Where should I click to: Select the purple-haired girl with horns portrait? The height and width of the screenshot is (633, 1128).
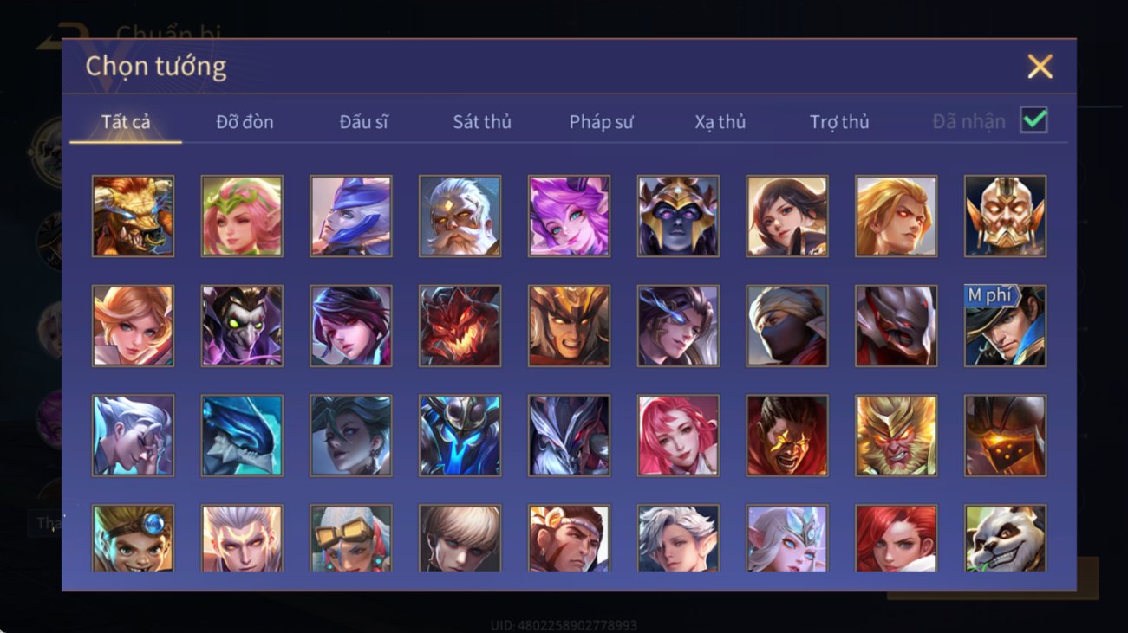(x=569, y=216)
